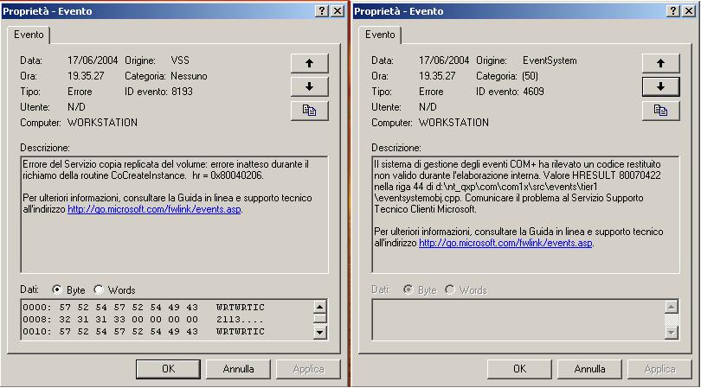Viewport: 701px width, 388px height.
Task: Click HRESULT 80070422 text in description
Action: (x=616, y=175)
